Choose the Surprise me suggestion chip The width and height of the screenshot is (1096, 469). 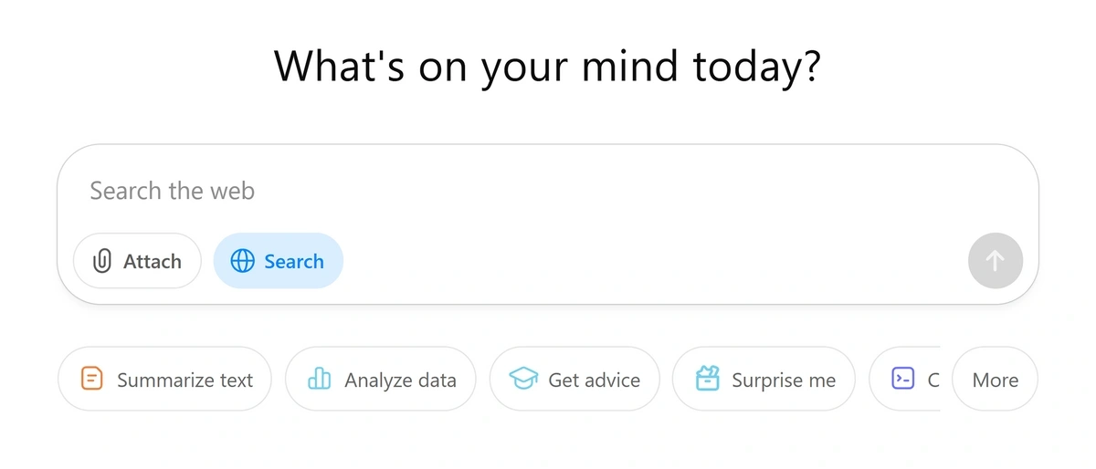pos(764,379)
